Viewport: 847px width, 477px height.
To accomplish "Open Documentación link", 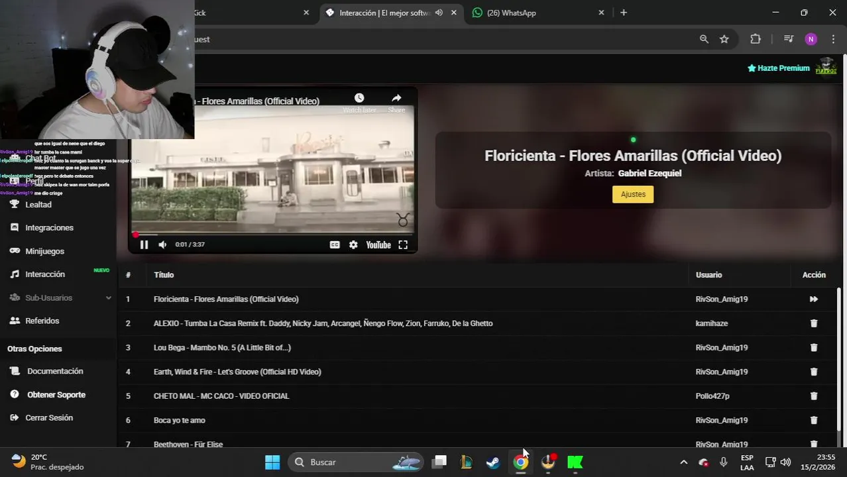I will pos(55,371).
